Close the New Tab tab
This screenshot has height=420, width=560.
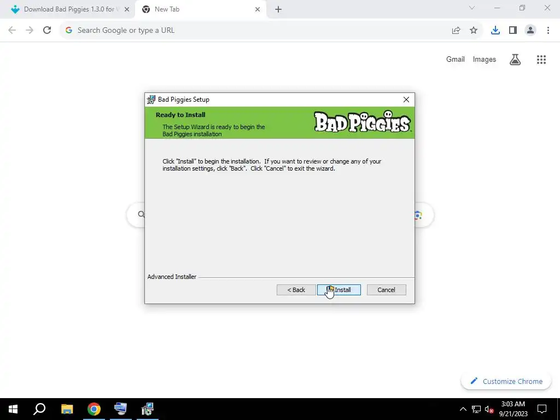tap(258, 9)
